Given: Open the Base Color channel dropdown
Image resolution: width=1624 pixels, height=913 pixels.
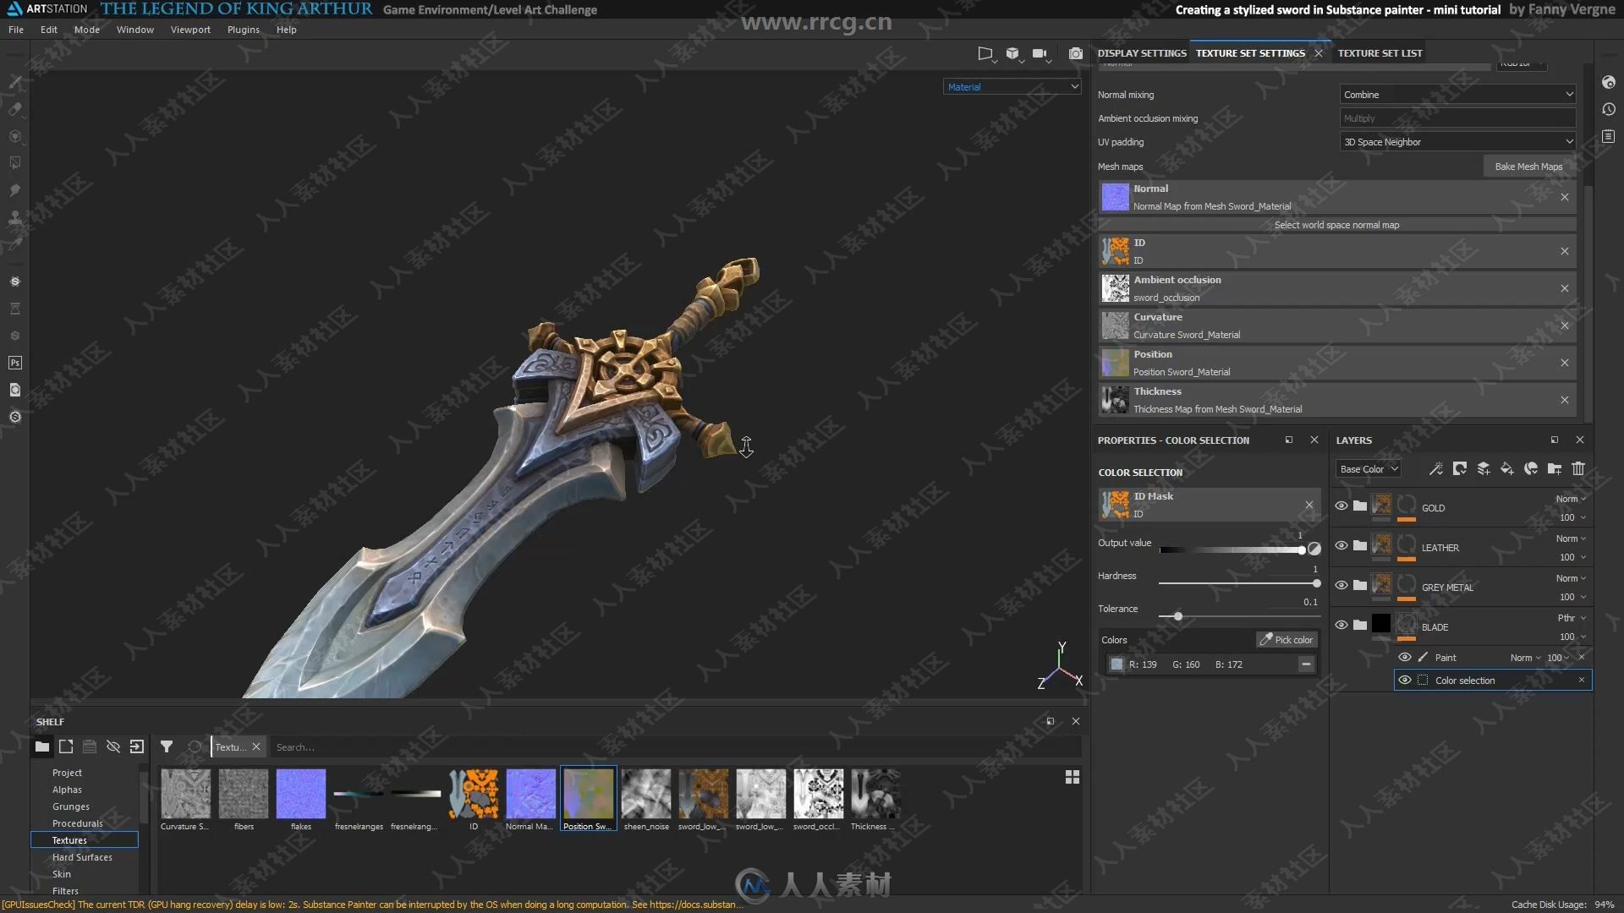Looking at the screenshot, I should 1369,469.
